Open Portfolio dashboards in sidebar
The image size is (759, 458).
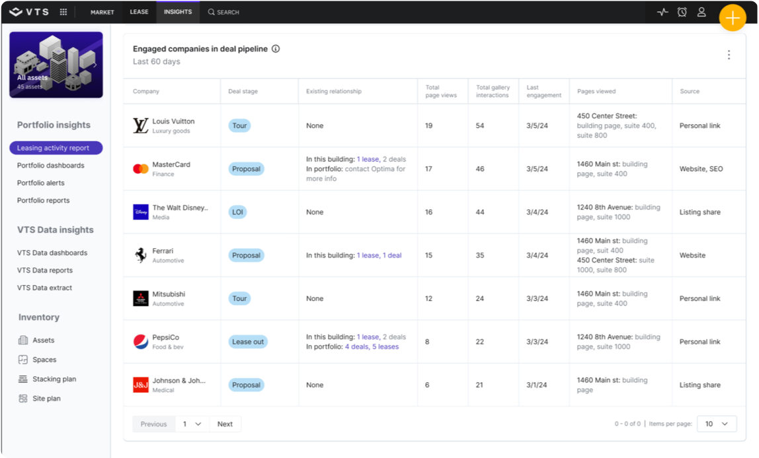point(51,166)
